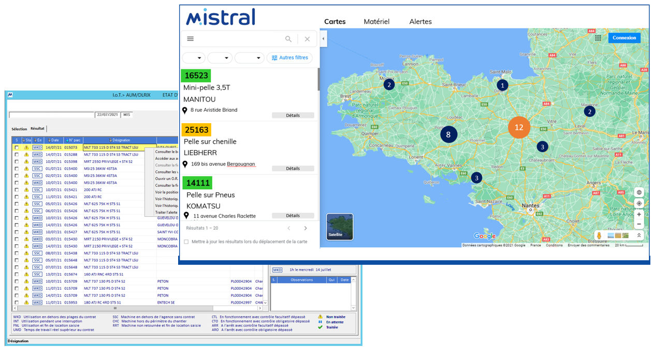Viewport: 654px width, 347px height.
Task: Click the cluster marker 1 near Saint-Malo
Action: (501, 85)
